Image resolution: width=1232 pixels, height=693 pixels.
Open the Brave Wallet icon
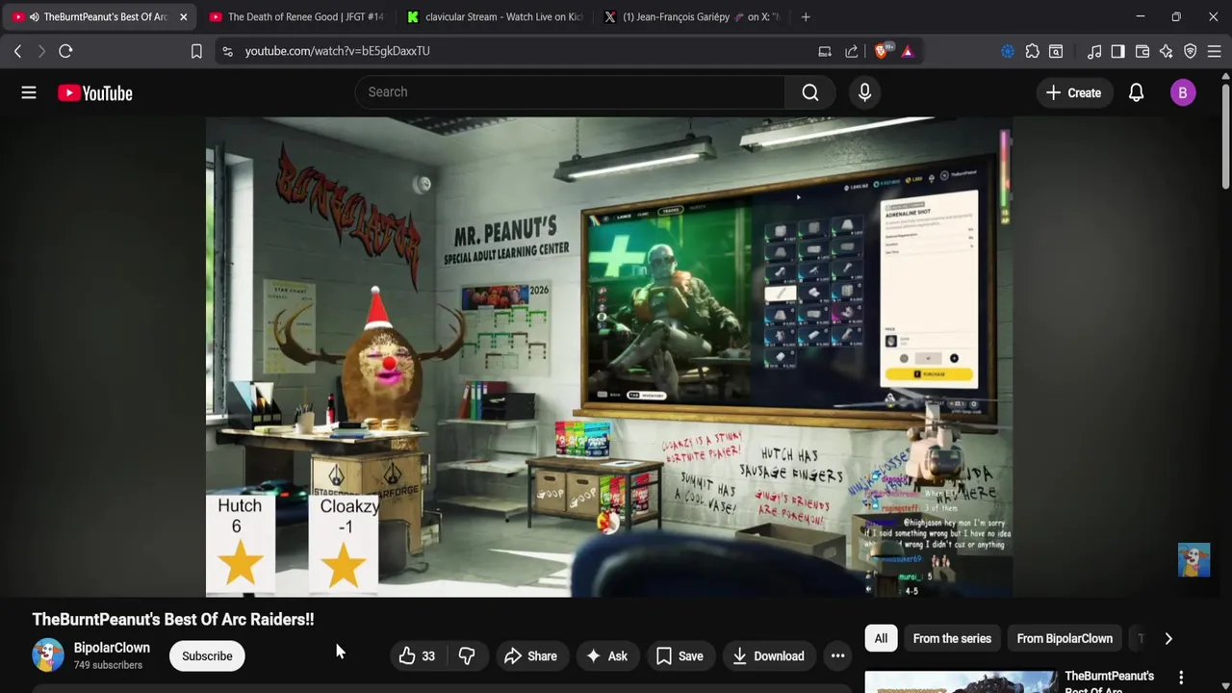pyautogui.click(x=1142, y=51)
